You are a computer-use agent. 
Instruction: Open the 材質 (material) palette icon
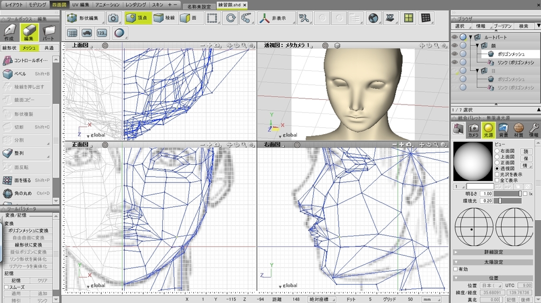[519, 129]
